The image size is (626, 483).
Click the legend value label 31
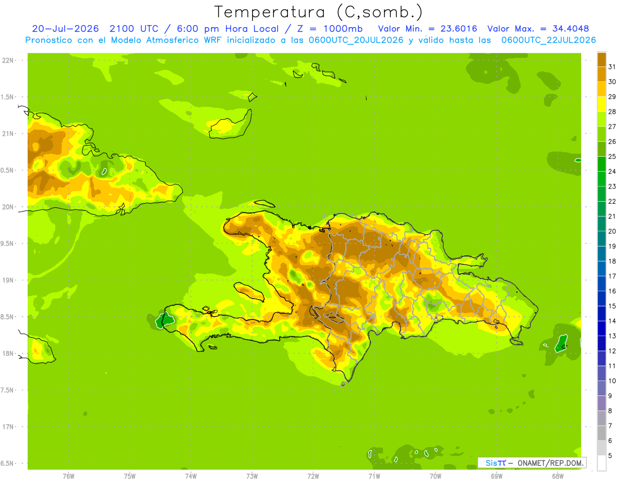pyautogui.click(x=612, y=67)
